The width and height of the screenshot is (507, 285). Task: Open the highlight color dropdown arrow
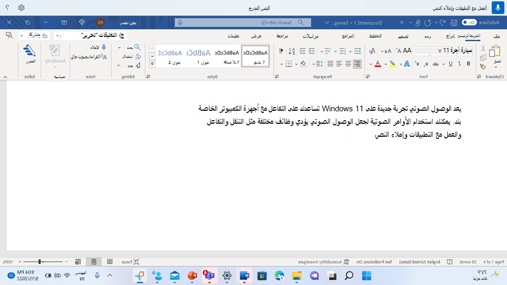point(385,64)
